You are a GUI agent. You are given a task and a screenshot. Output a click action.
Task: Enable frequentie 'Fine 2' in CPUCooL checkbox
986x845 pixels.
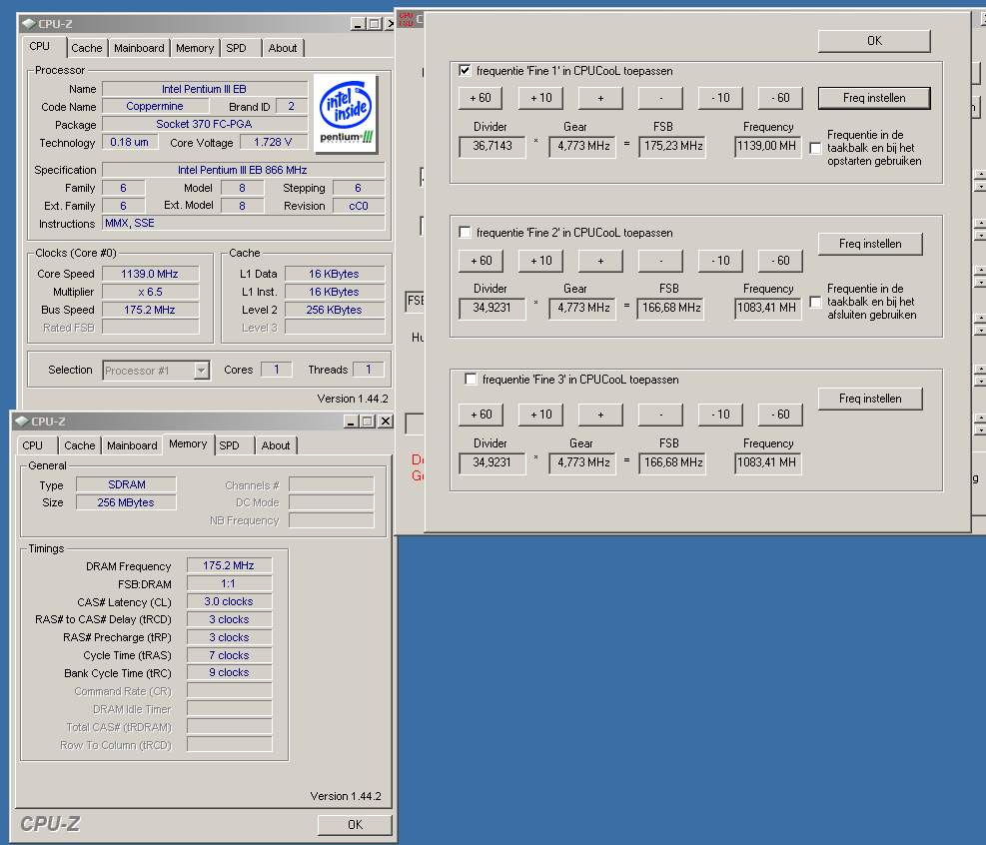tap(465, 232)
